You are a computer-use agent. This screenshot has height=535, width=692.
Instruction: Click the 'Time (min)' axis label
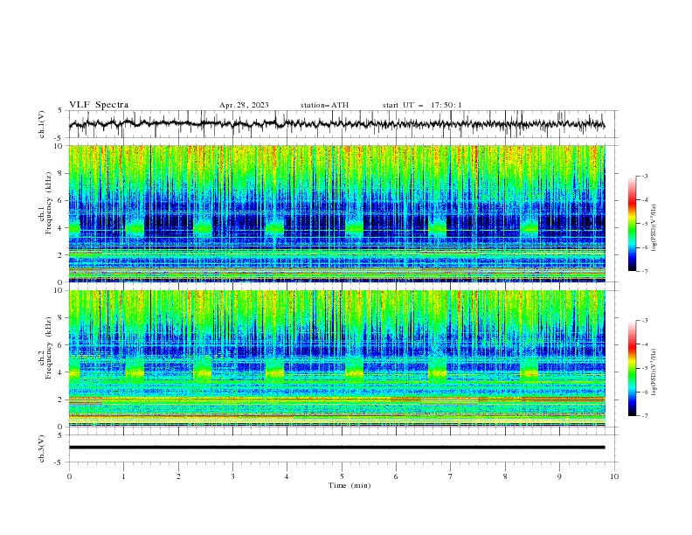(349, 485)
